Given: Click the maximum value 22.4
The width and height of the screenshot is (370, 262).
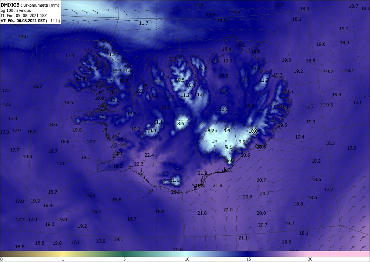Looking at the screenshot, I should pyautogui.click(x=149, y=155).
